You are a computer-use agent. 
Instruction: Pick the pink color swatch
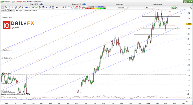point(105,7)
